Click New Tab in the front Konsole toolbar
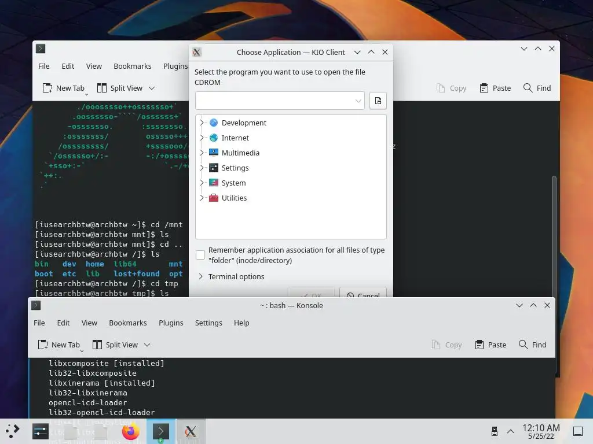Viewport: 593px width, 444px height. [59, 345]
